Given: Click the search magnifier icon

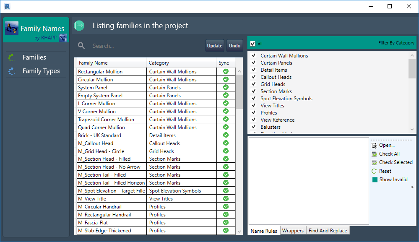Looking at the screenshot, I should [x=81, y=46].
